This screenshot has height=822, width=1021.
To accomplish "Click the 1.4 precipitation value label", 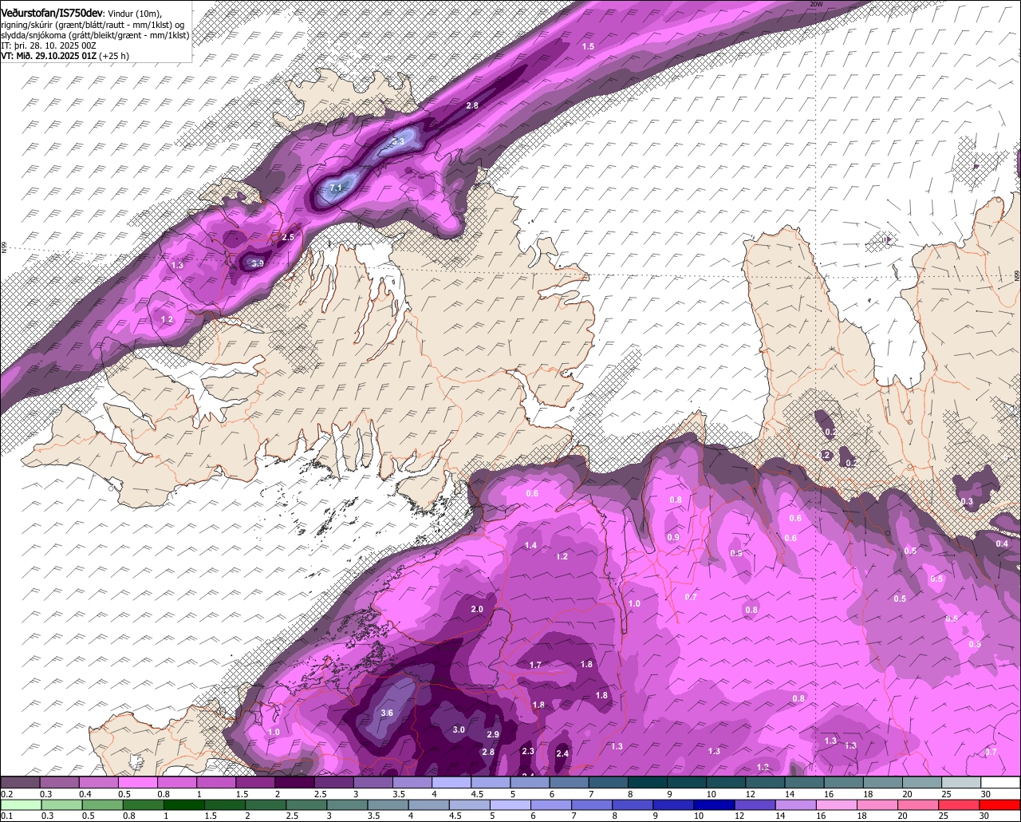I will [x=531, y=545].
